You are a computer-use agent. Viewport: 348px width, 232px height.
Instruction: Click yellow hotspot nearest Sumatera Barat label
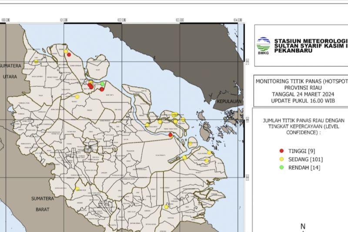(x=77, y=189)
